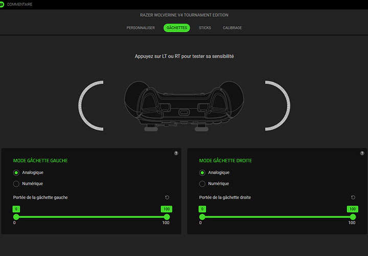The width and height of the screenshot is (368, 256).
Task: Click the 'MODE GÂCHETTE GAUCHE' heading
Action: point(40,161)
